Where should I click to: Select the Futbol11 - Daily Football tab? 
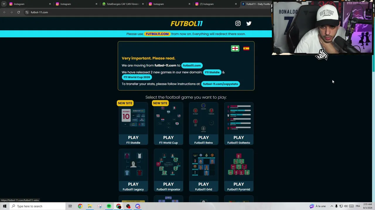(256, 4)
